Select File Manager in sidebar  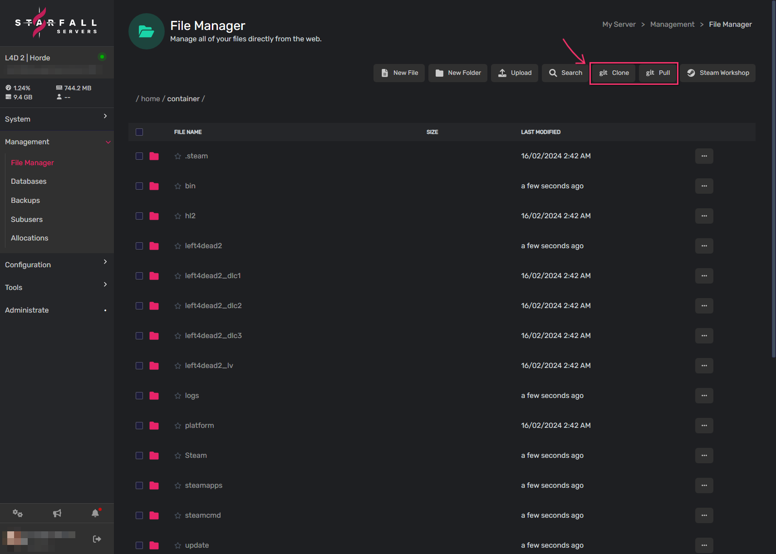(x=32, y=163)
